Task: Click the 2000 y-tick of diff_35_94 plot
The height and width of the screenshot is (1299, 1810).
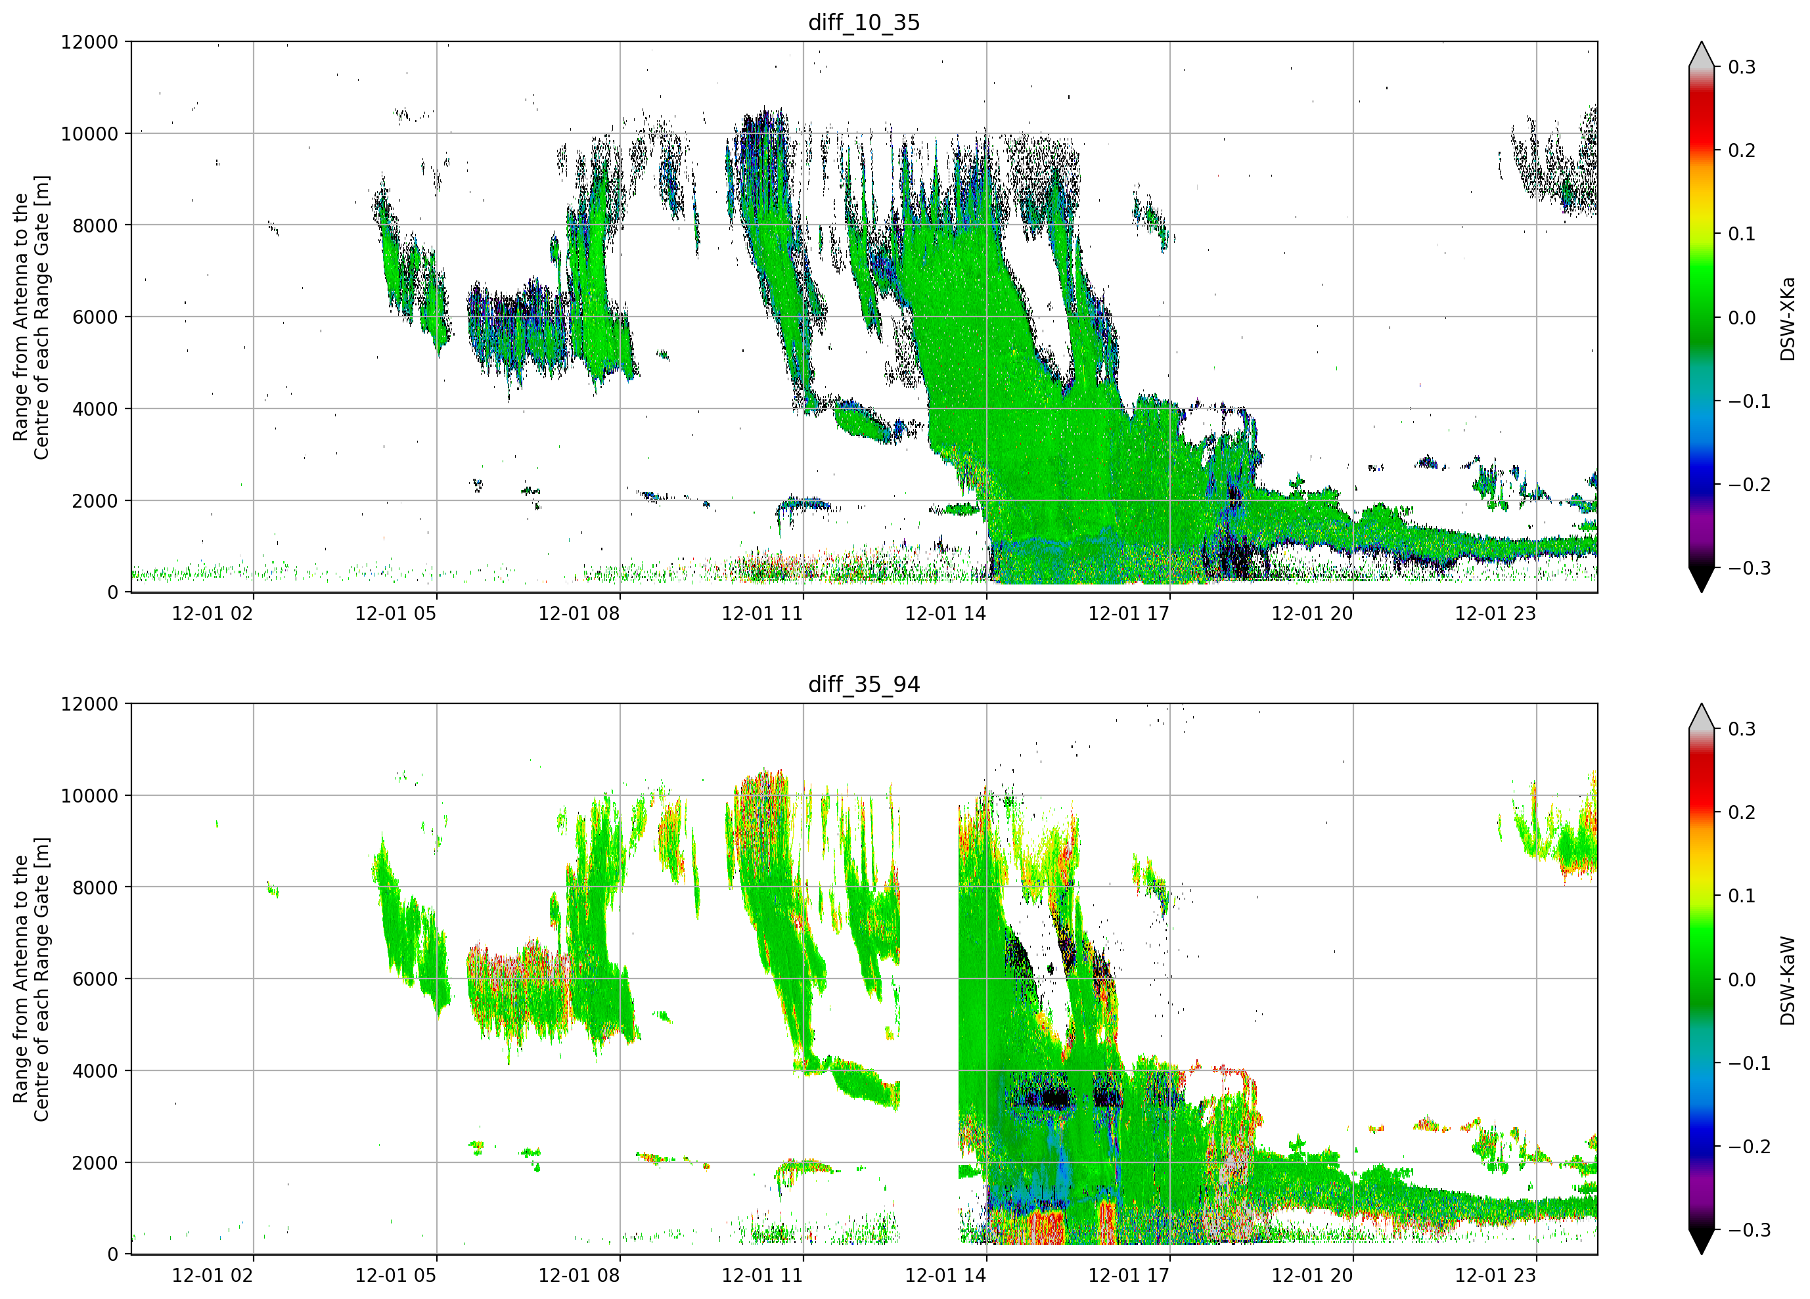Action: coord(95,1163)
